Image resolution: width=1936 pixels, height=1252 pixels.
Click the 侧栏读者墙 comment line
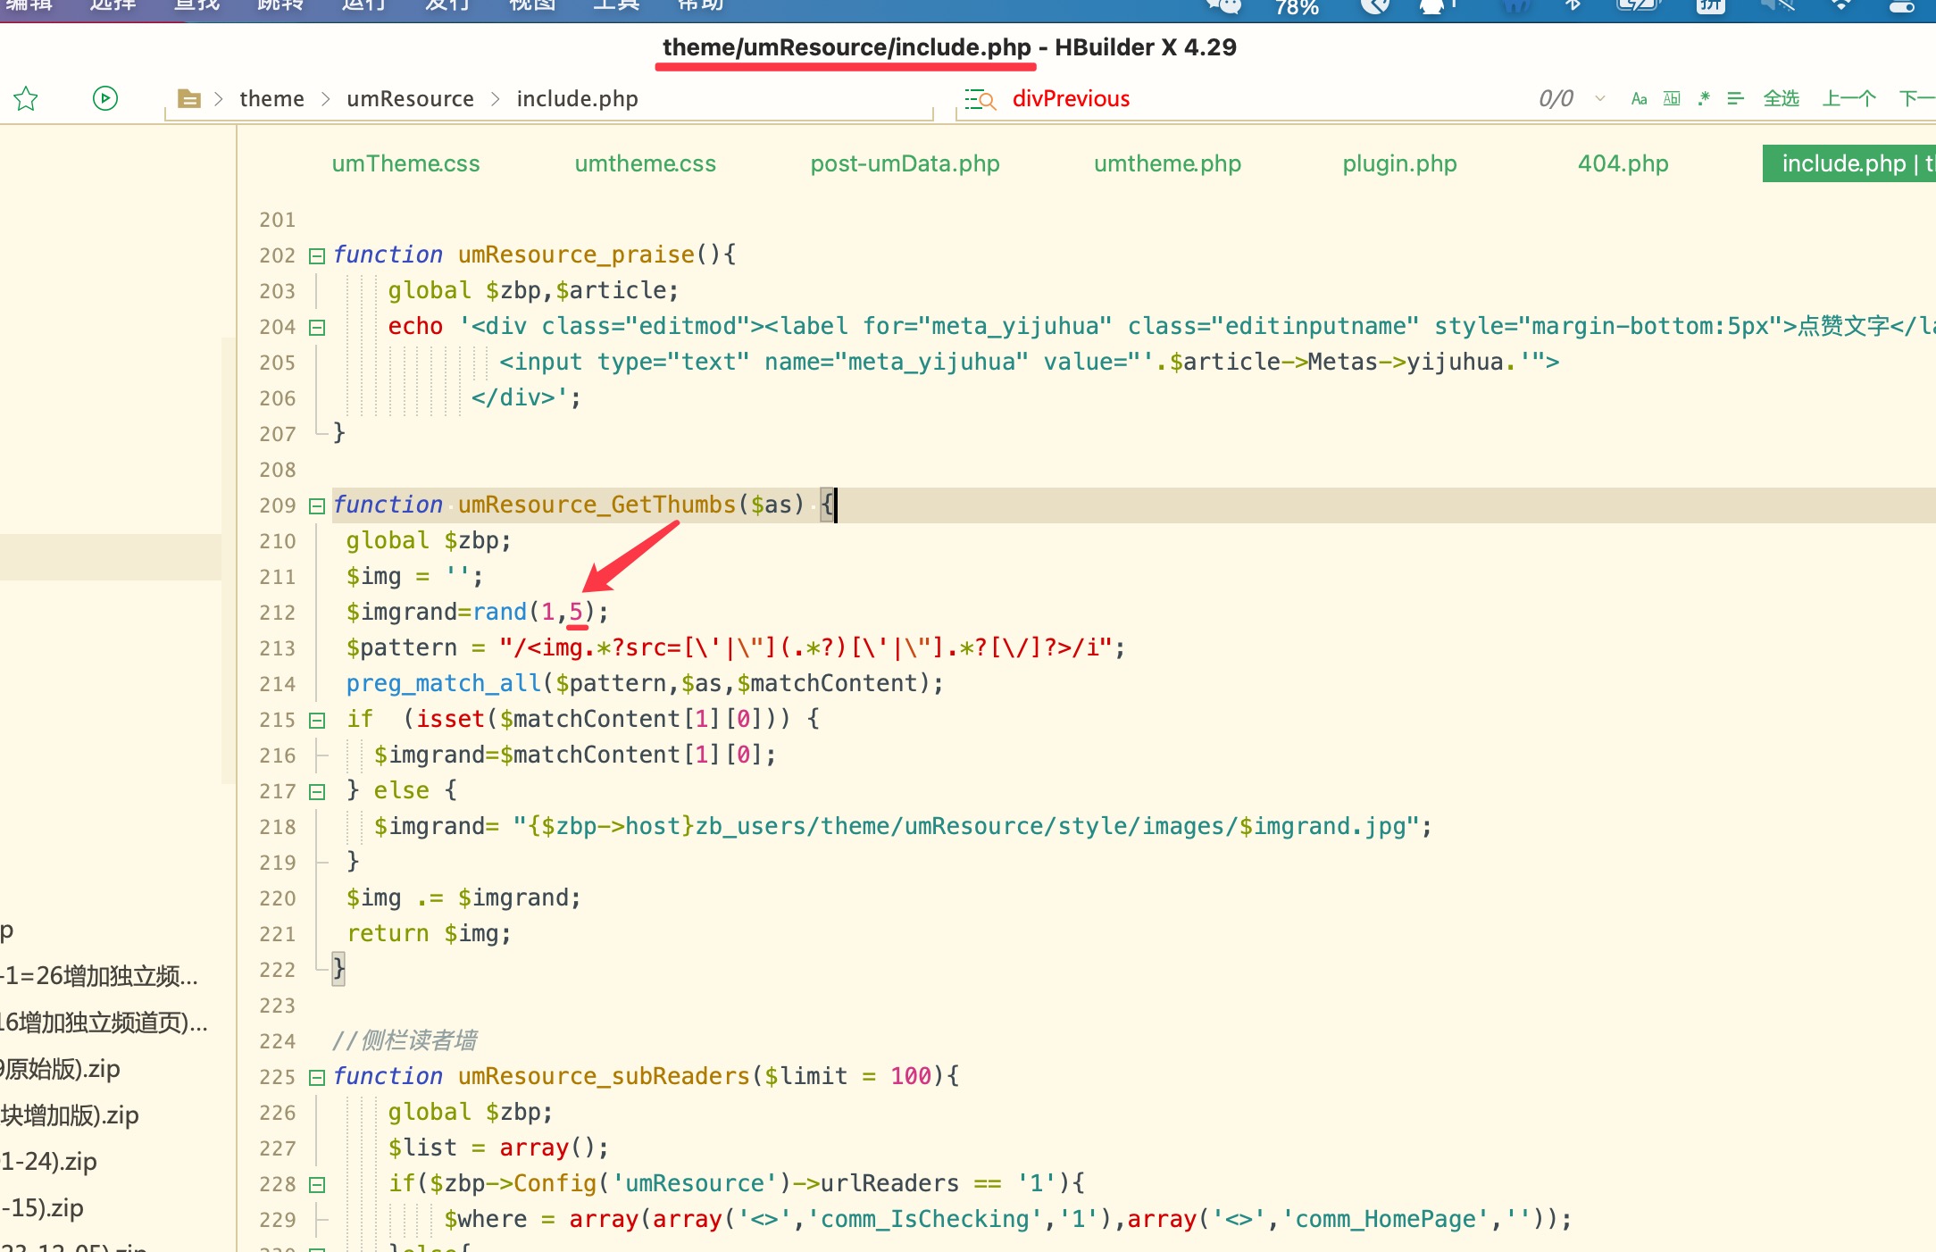tap(405, 1040)
